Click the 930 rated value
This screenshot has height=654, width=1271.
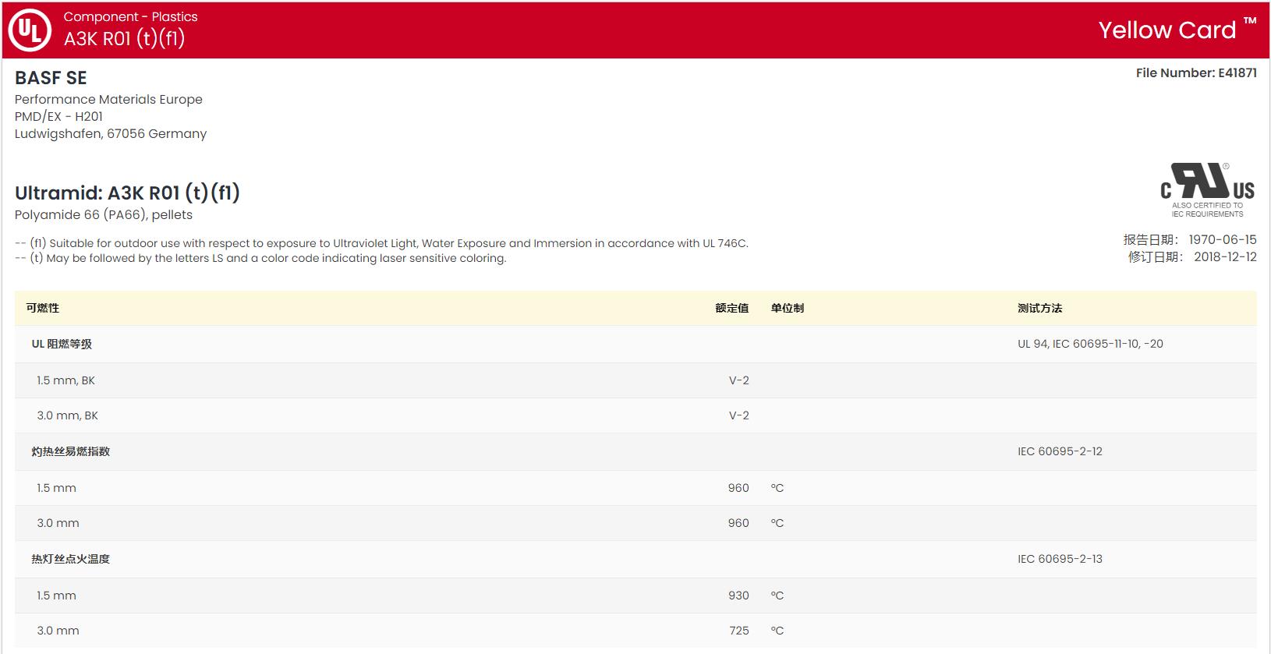(738, 596)
